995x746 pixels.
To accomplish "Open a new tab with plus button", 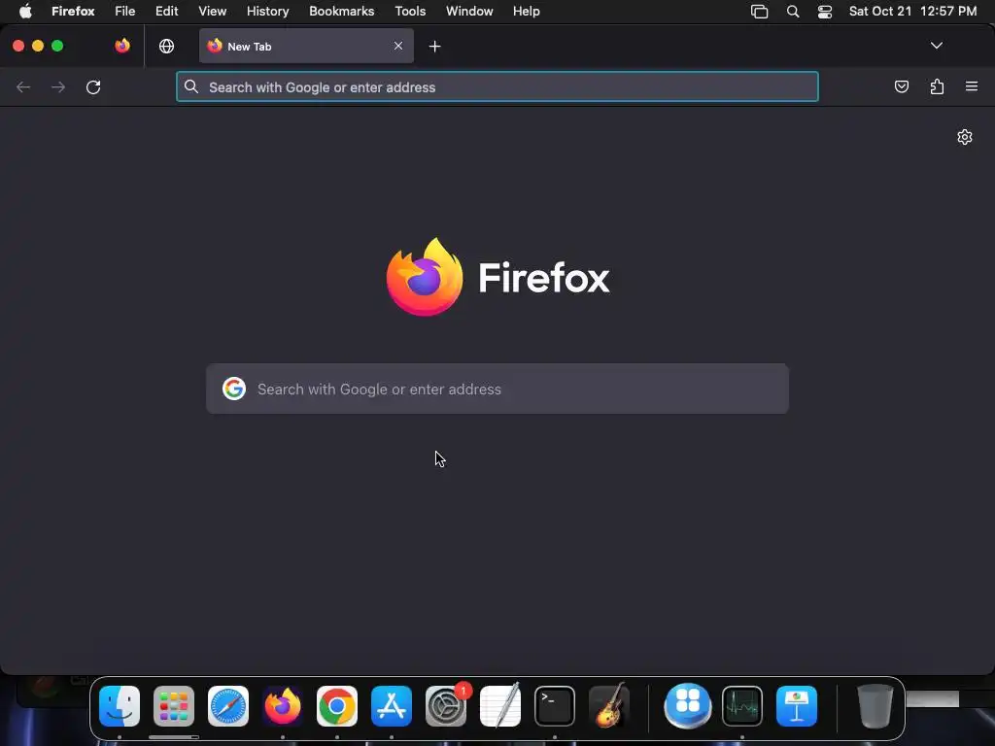I will tap(434, 47).
